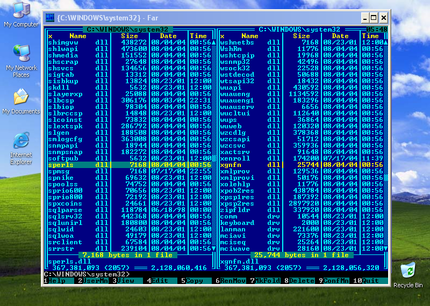Select xgnfn dll file in right panel

[x=302, y=165]
